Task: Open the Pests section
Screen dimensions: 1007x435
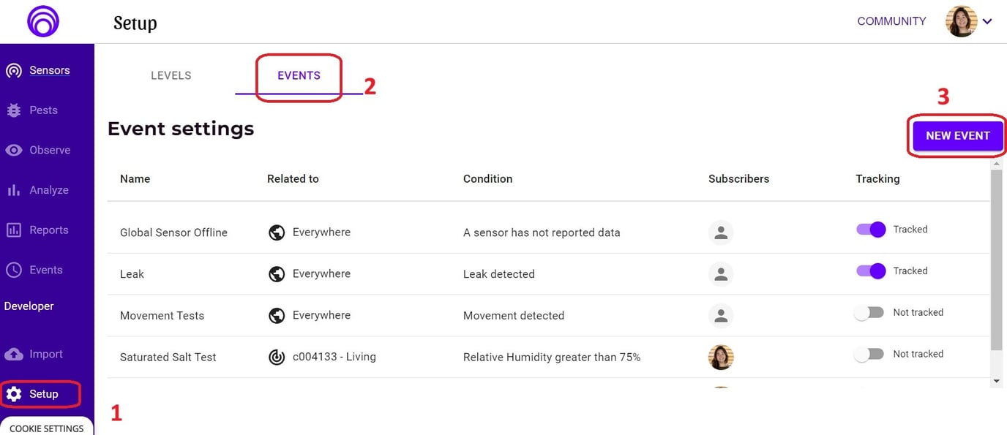Action: [15, 110]
